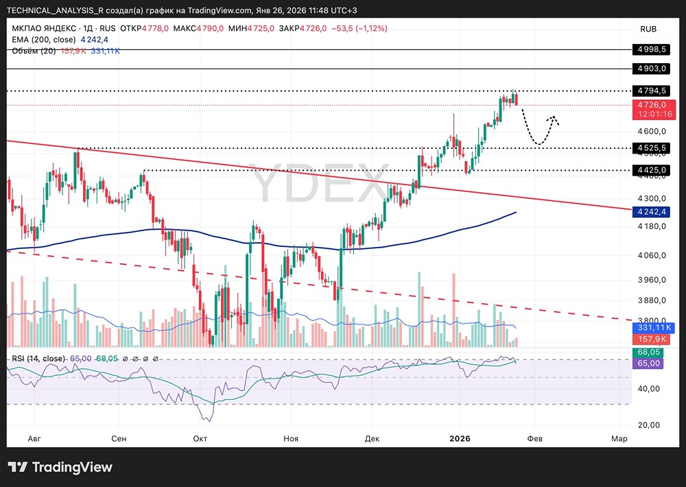Click the red 157,9K volume axis label

point(652,339)
